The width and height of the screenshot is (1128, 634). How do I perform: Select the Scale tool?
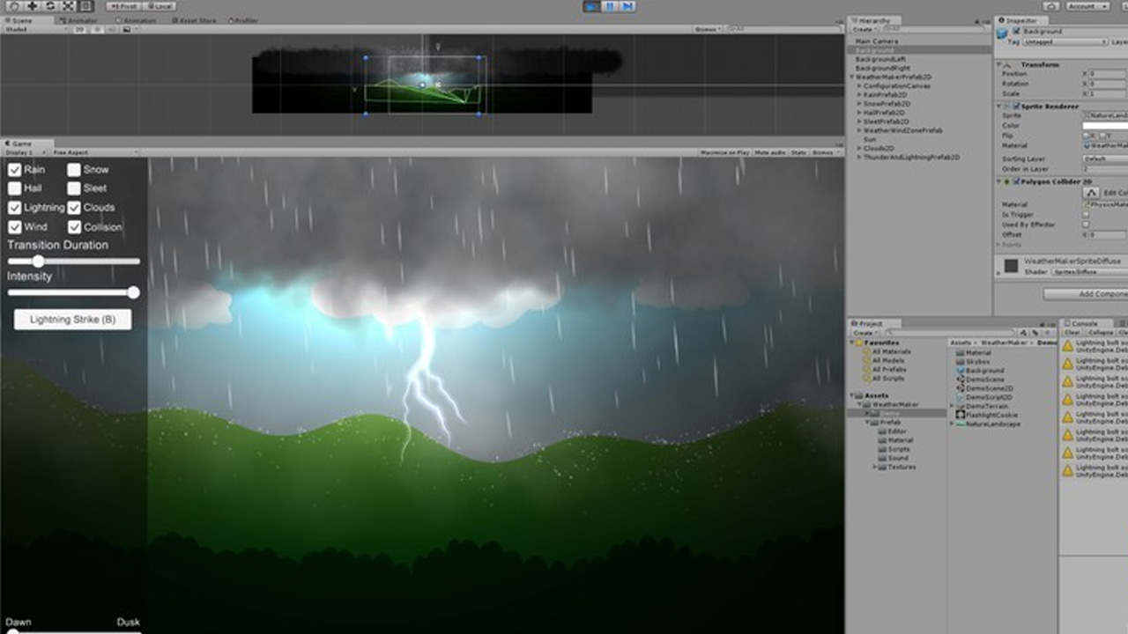coord(68,6)
